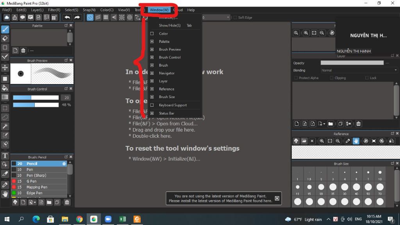Show hidden system tray icons chevron
The image size is (400, 225).
(328, 219)
